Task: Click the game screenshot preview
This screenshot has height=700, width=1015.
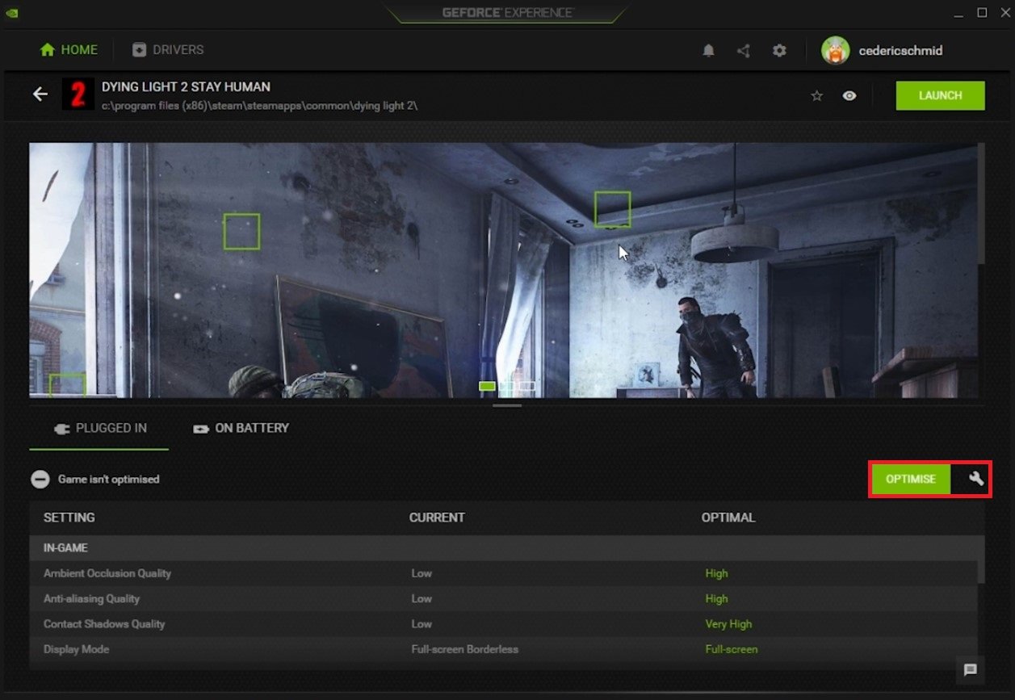Action: [503, 270]
